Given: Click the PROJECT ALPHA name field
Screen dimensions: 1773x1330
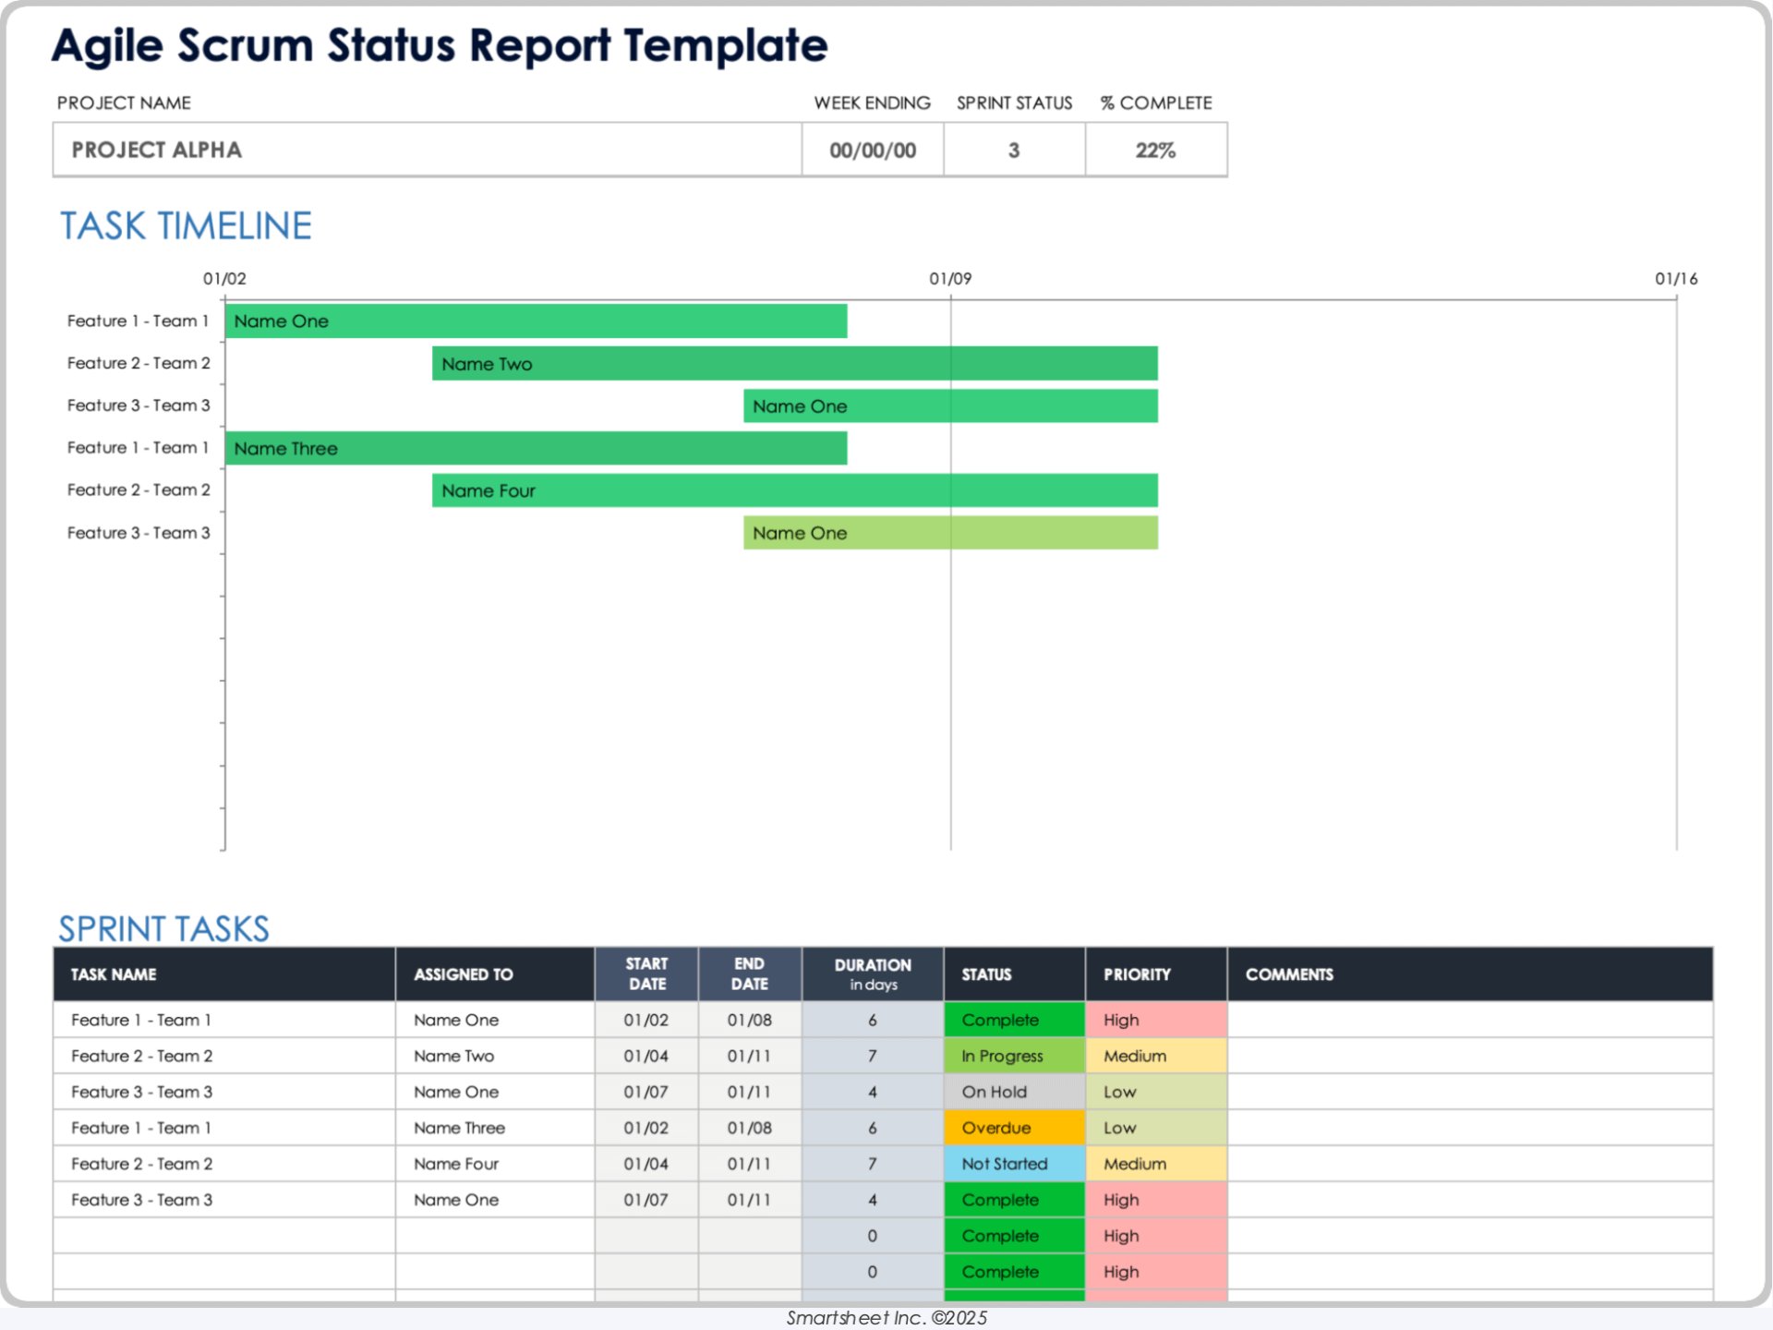Looking at the screenshot, I should tap(427, 150).
